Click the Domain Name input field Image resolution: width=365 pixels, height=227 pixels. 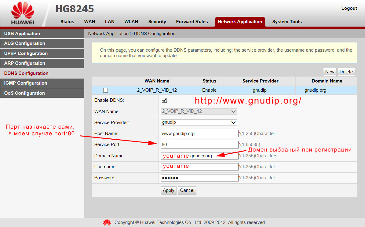tap(199, 156)
